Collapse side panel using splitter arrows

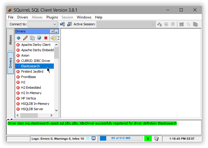pyautogui.click(x=9, y=119)
